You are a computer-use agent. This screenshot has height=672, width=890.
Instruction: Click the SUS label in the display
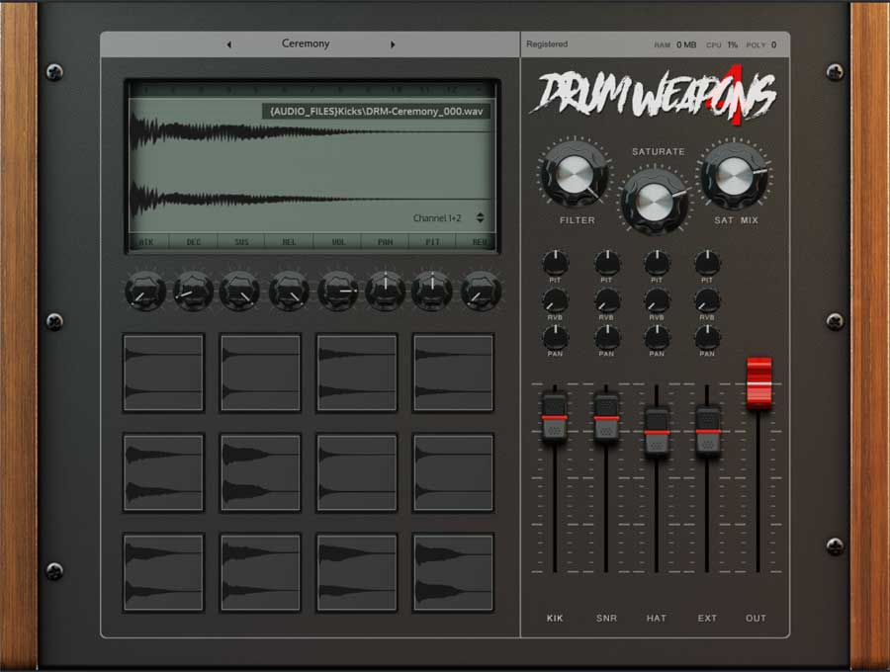[x=241, y=242]
